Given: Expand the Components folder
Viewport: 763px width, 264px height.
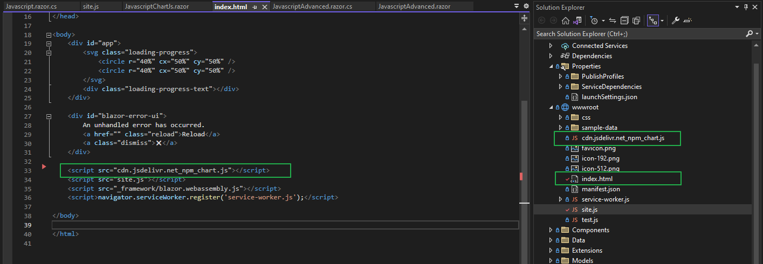Looking at the screenshot, I should click(551, 230).
